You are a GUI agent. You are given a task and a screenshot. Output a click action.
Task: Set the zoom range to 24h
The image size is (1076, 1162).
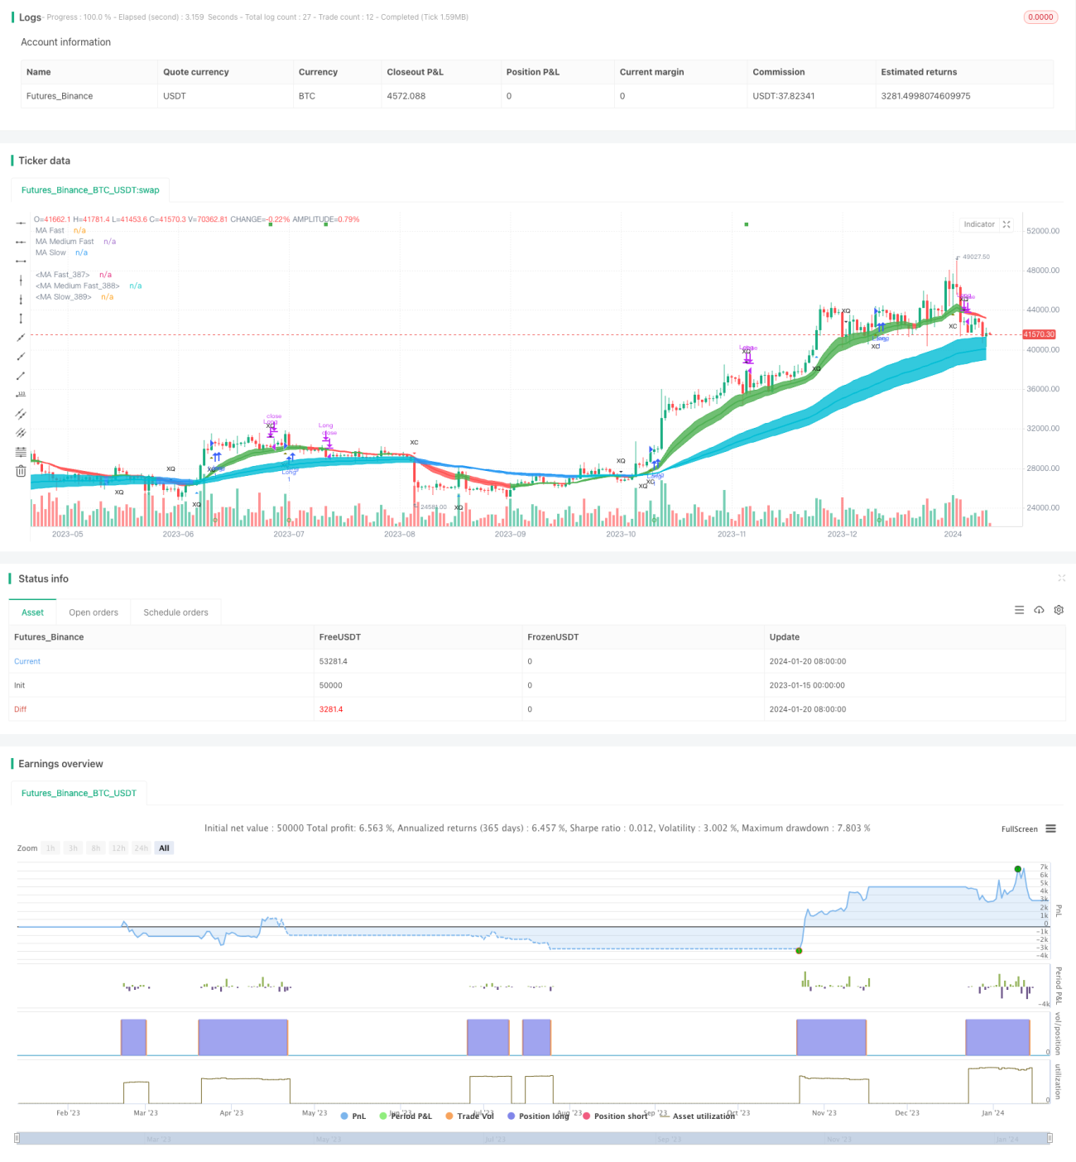(142, 848)
